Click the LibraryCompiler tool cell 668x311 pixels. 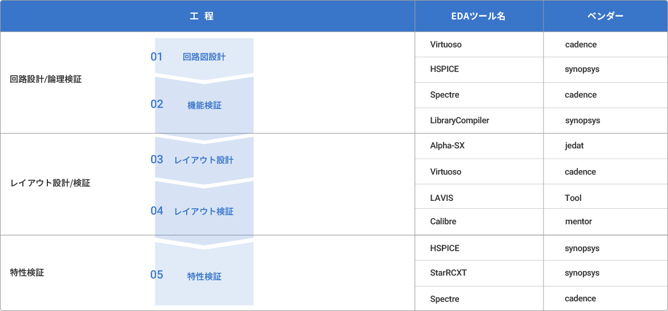[479, 120]
